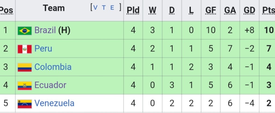Click the Brazil flag icon
The width and height of the screenshot is (275, 113).
(x=25, y=31)
